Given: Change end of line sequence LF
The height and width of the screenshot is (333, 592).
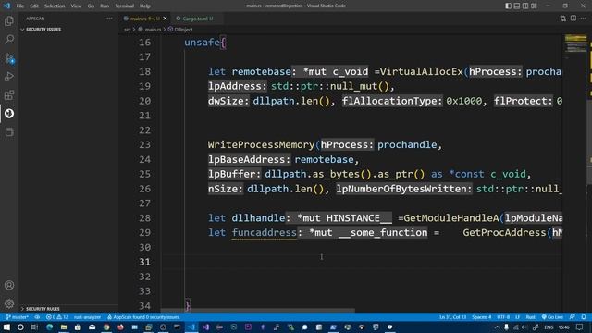Looking at the screenshot, I should tap(518, 317).
